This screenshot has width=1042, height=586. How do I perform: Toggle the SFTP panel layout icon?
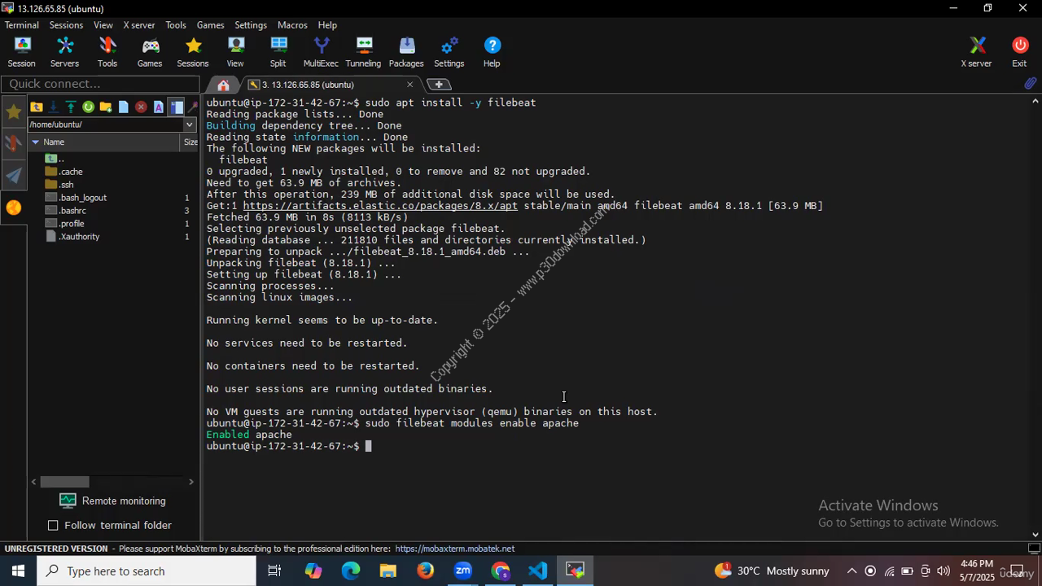click(x=177, y=107)
